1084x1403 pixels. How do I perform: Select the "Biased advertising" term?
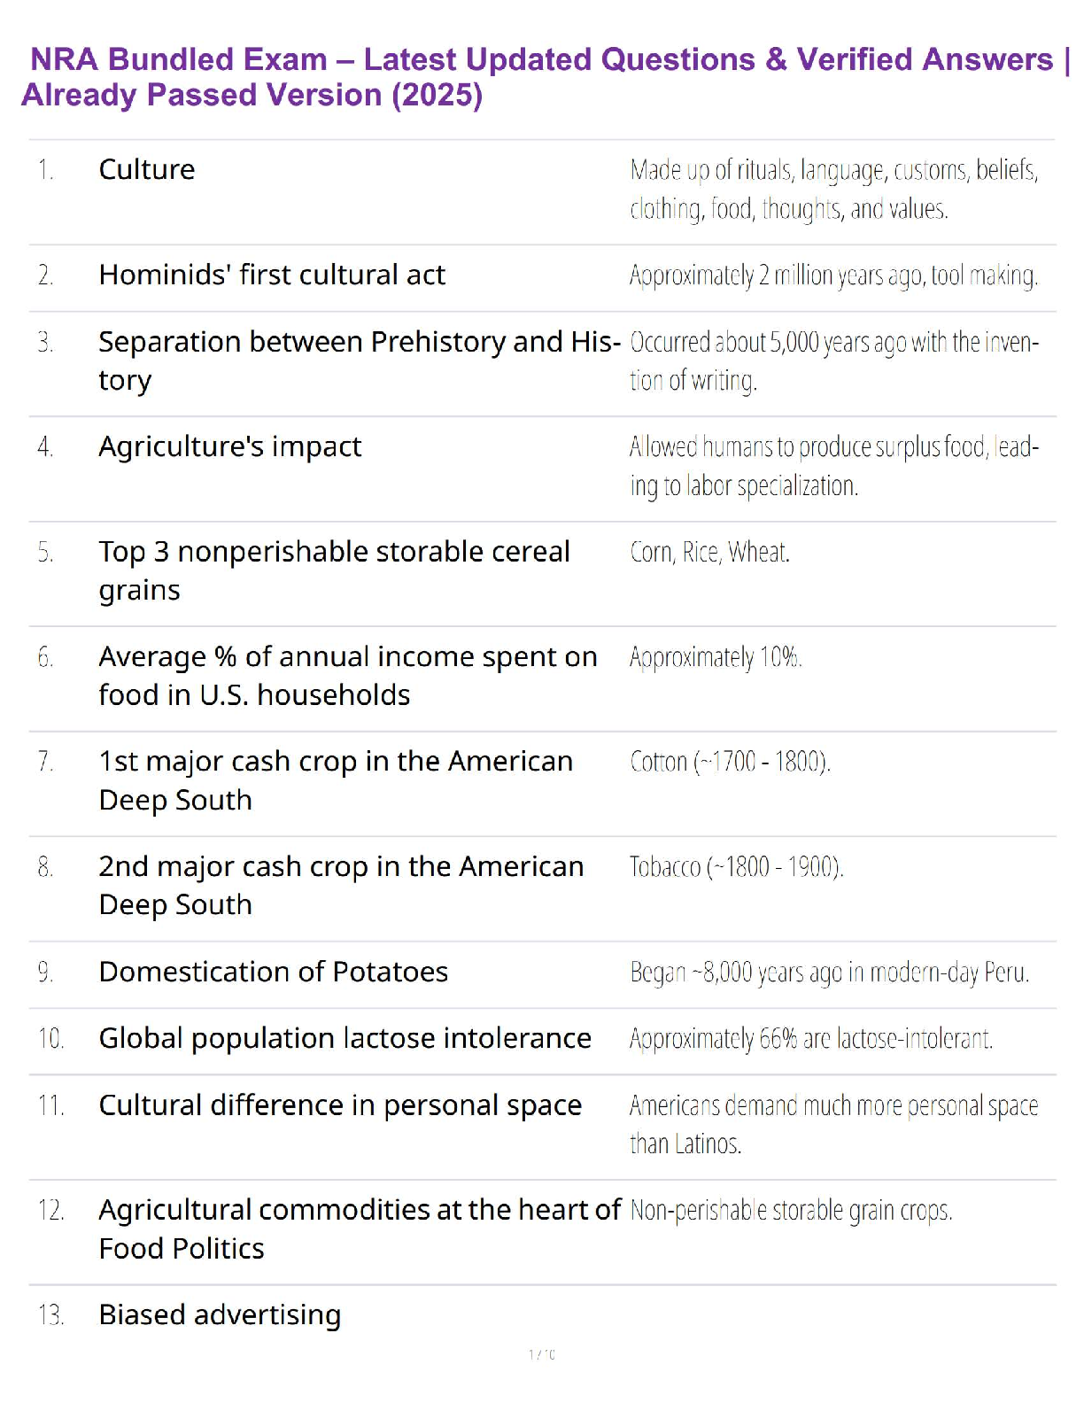point(220,1314)
